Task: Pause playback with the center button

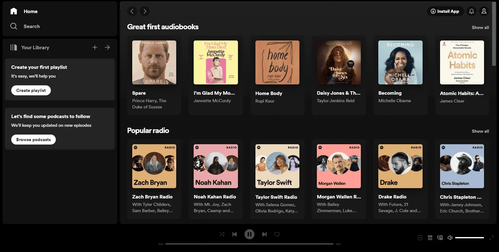Action: [249, 234]
